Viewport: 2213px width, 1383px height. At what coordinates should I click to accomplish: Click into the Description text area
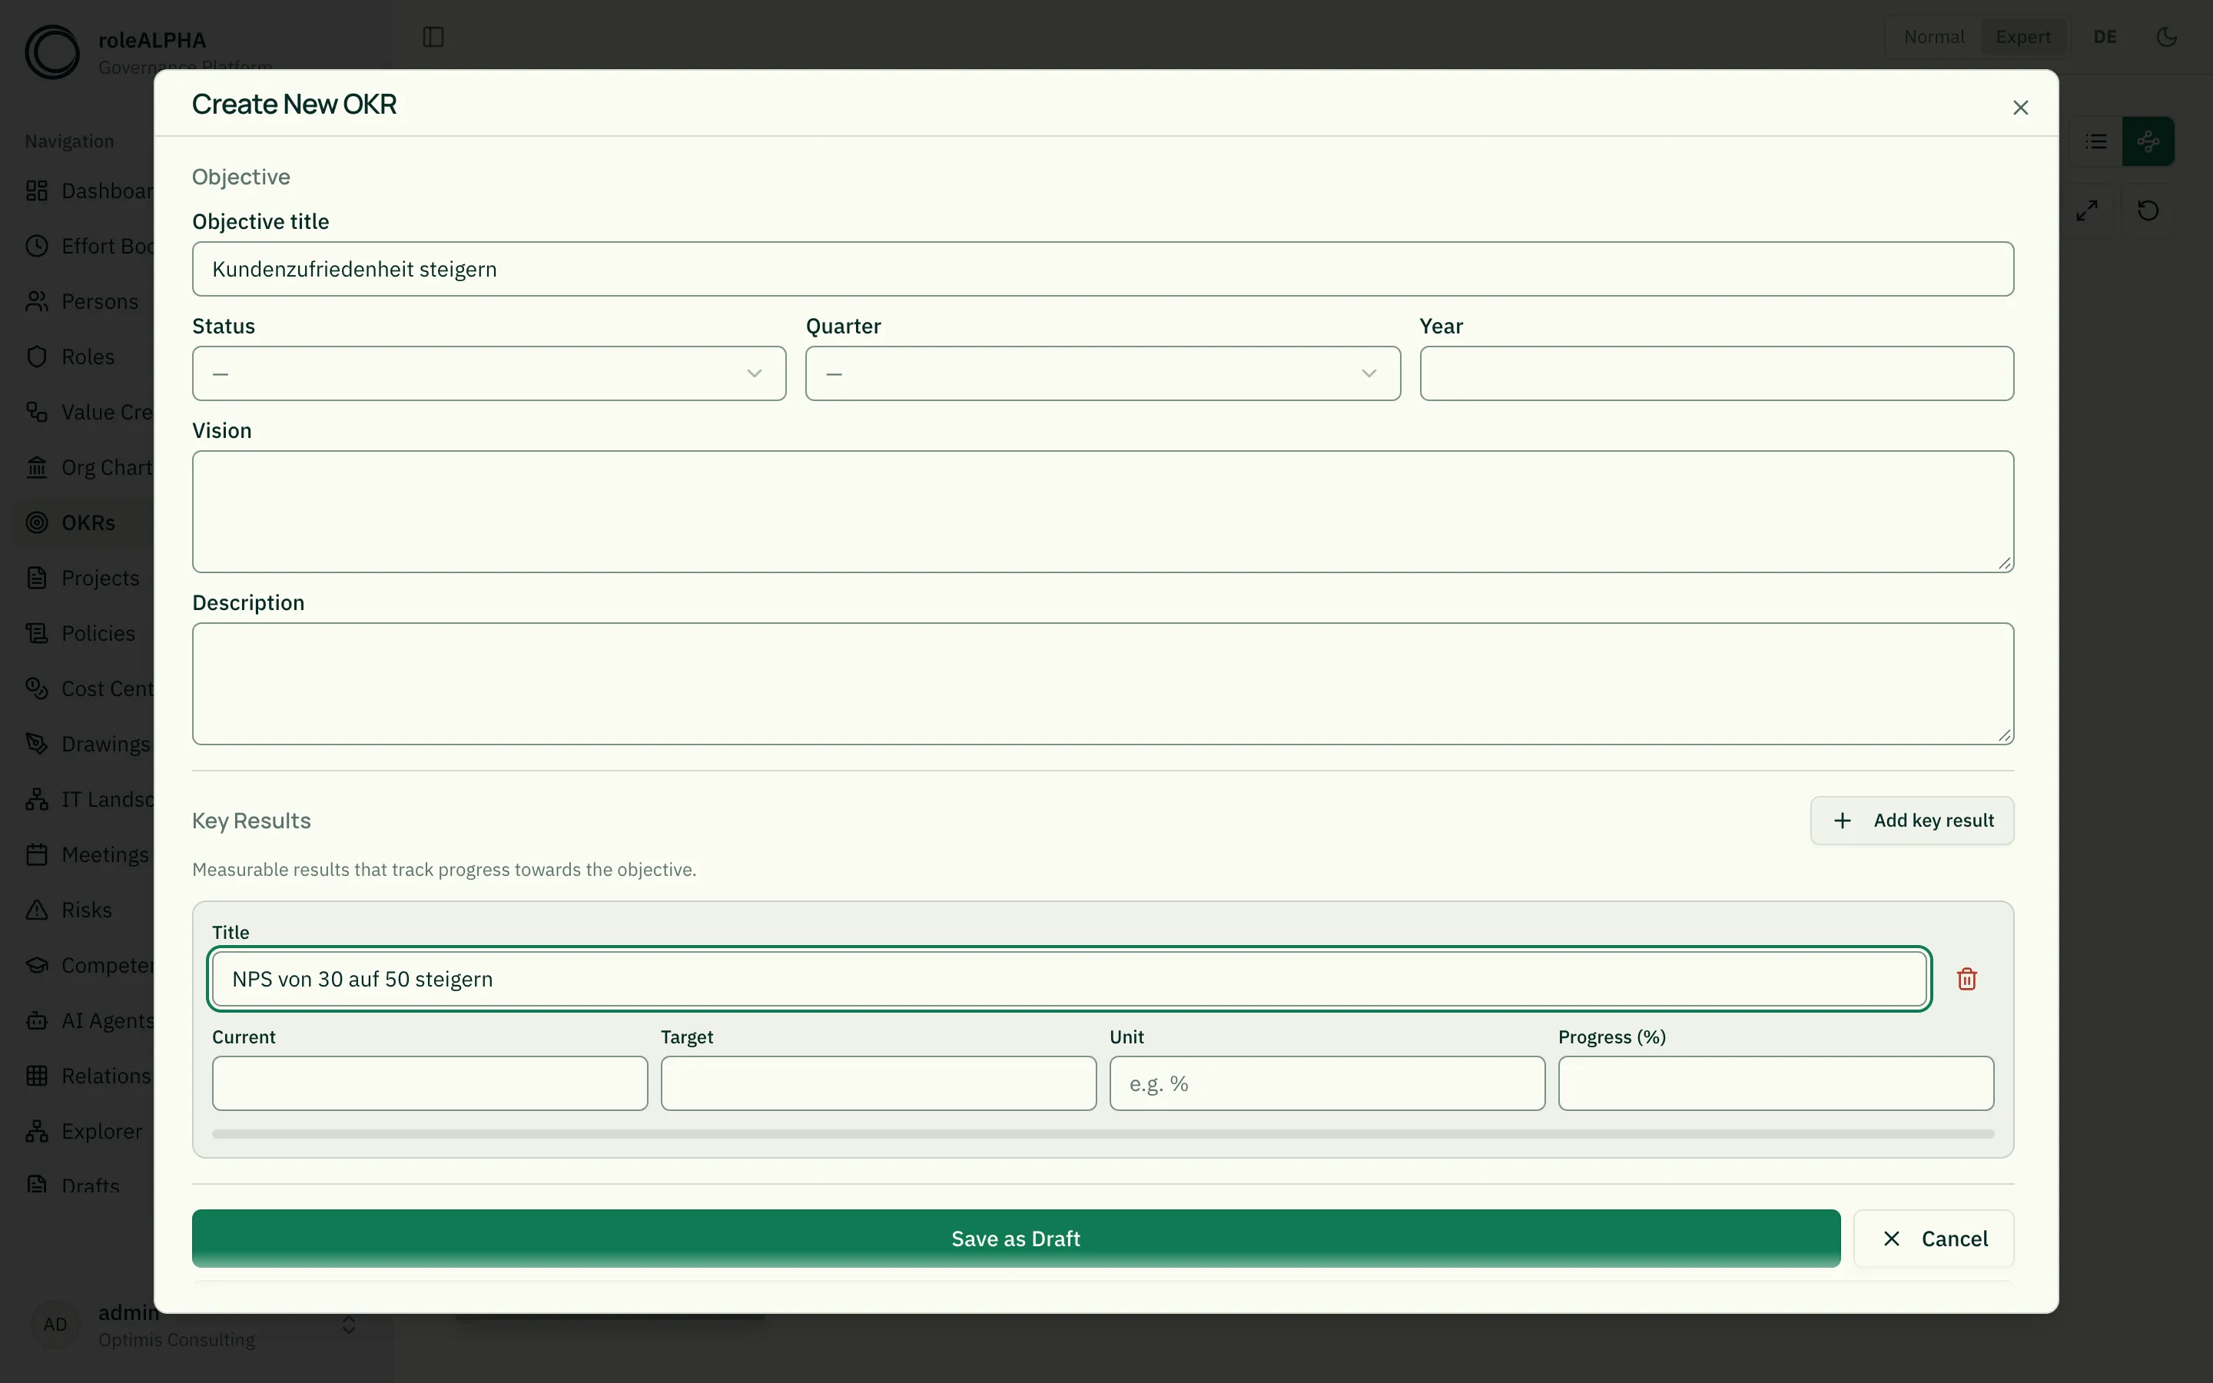click(x=1103, y=684)
